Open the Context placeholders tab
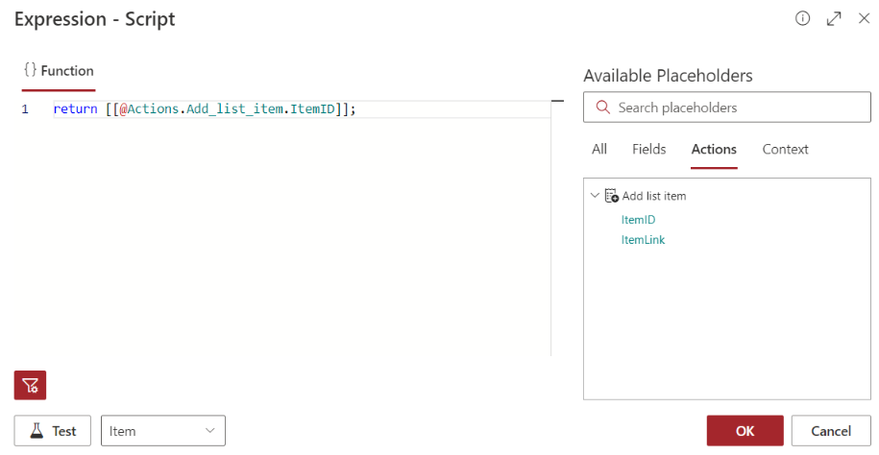879x455 pixels. (785, 149)
